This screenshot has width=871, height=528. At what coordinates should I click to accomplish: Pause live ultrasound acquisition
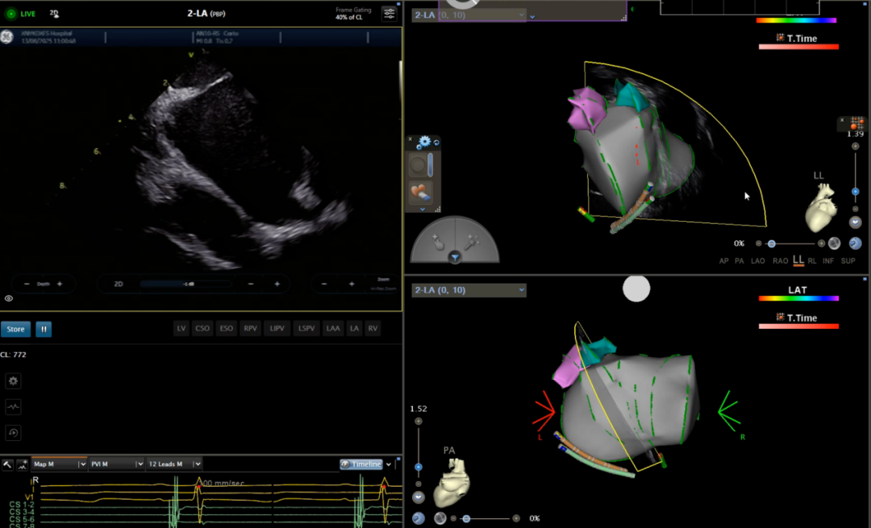pos(43,329)
